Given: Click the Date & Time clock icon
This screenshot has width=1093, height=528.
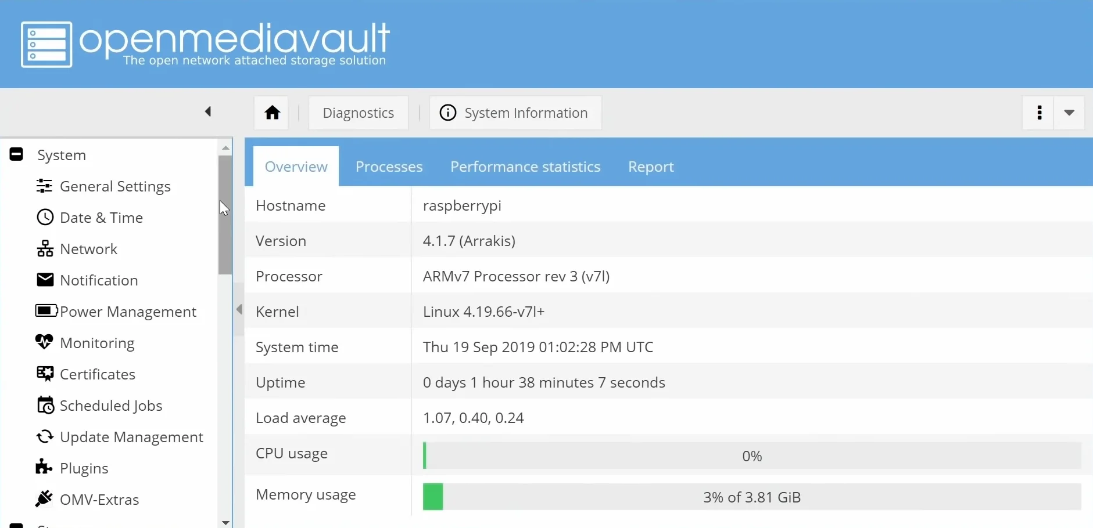Looking at the screenshot, I should pos(45,218).
